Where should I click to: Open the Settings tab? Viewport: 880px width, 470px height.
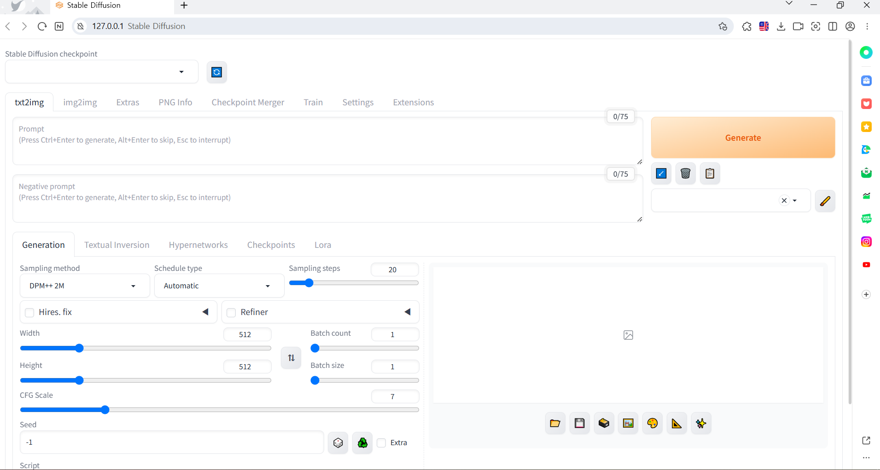point(358,102)
